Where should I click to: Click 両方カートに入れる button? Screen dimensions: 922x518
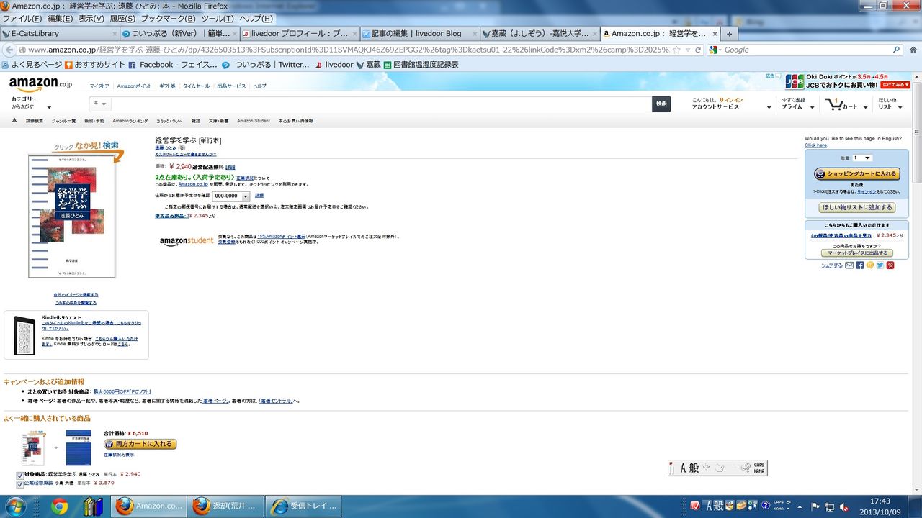click(x=140, y=444)
